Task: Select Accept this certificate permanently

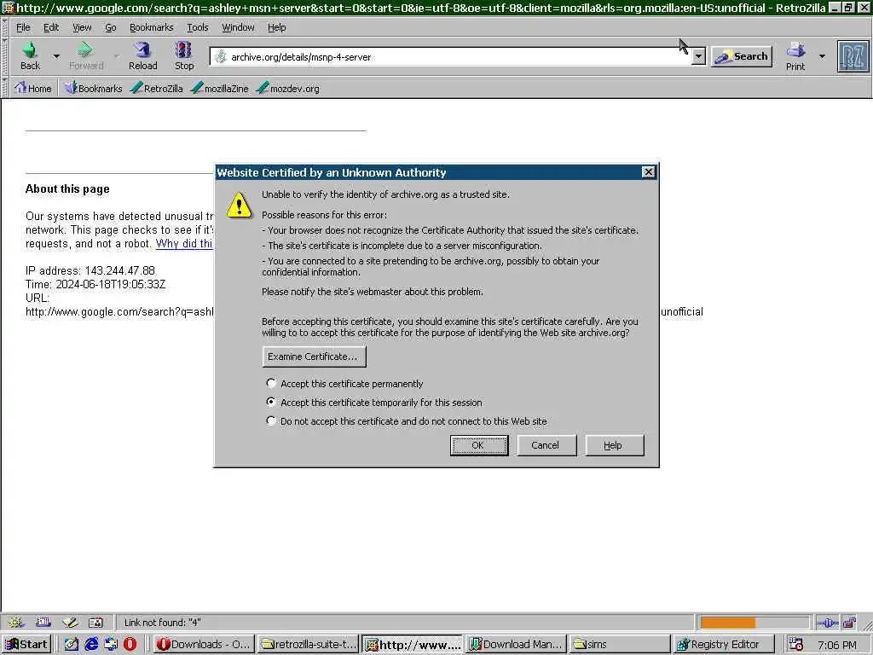Action: point(344,384)
